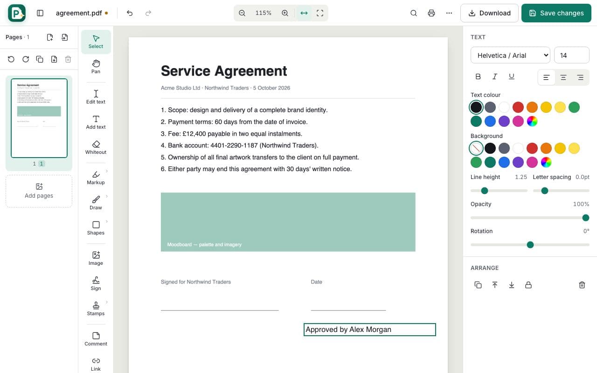Pick the red text colour swatch
This screenshot has width=597, height=373.
click(518, 107)
